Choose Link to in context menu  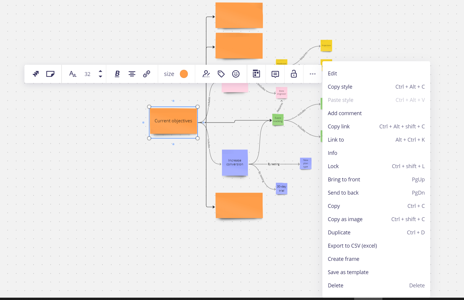pos(376,140)
